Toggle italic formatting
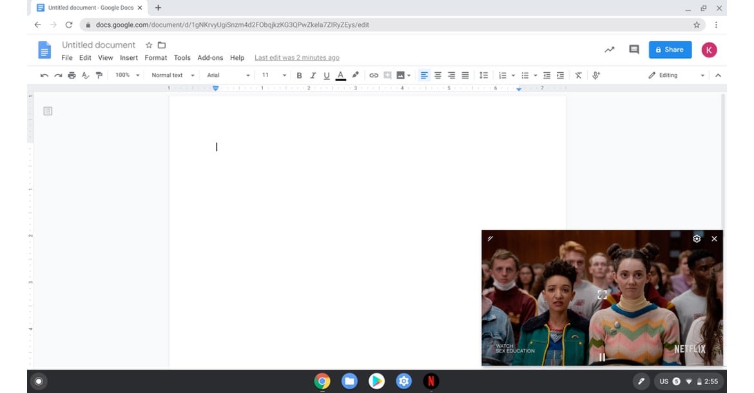 313,75
